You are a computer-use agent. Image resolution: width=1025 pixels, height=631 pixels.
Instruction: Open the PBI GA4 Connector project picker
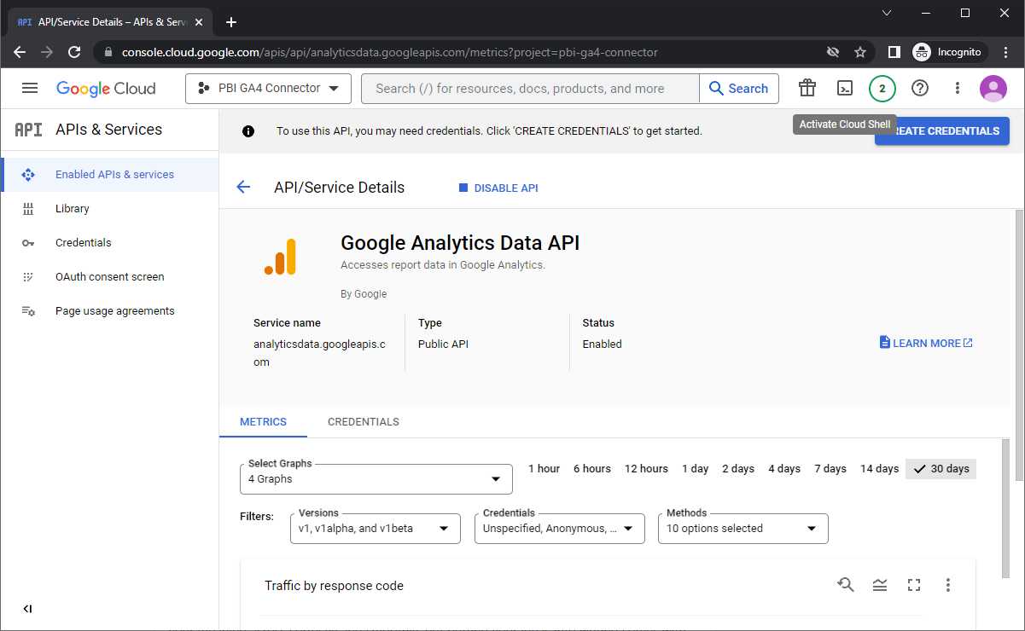(268, 89)
